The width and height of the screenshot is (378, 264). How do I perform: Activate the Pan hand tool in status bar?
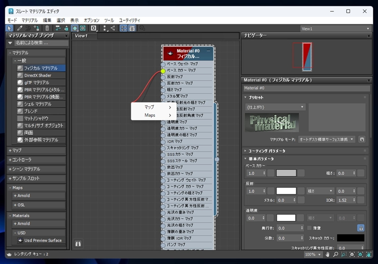coord(327,255)
